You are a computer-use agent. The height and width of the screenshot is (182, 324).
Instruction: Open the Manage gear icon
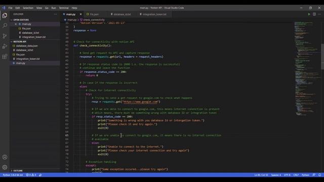click(5, 167)
